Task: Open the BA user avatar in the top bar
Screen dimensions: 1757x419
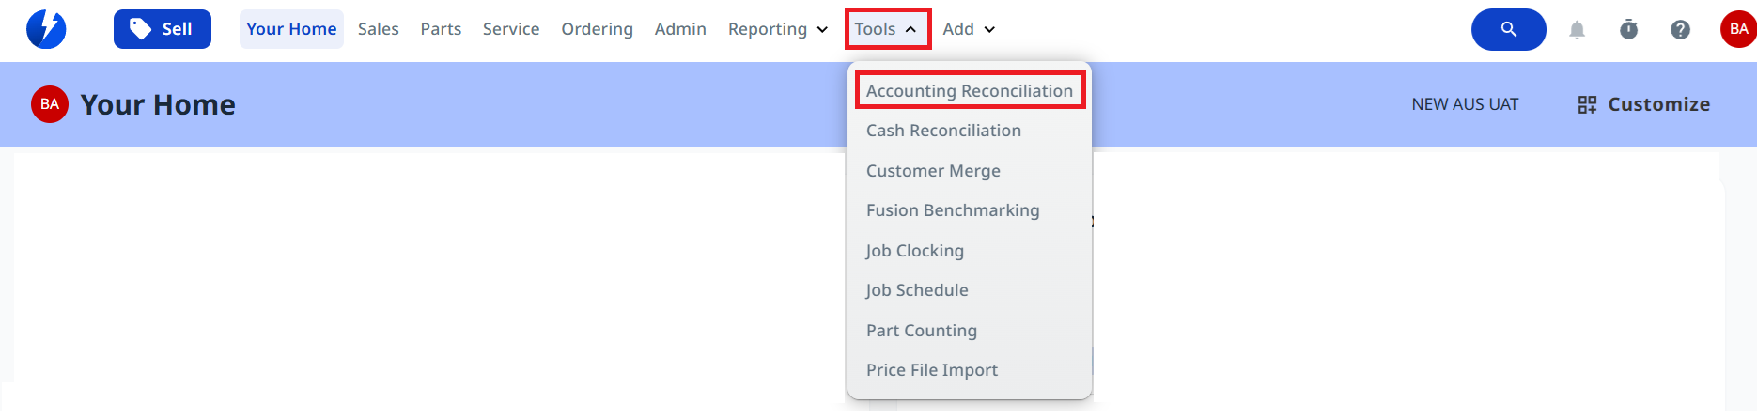Action: (1737, 29)
